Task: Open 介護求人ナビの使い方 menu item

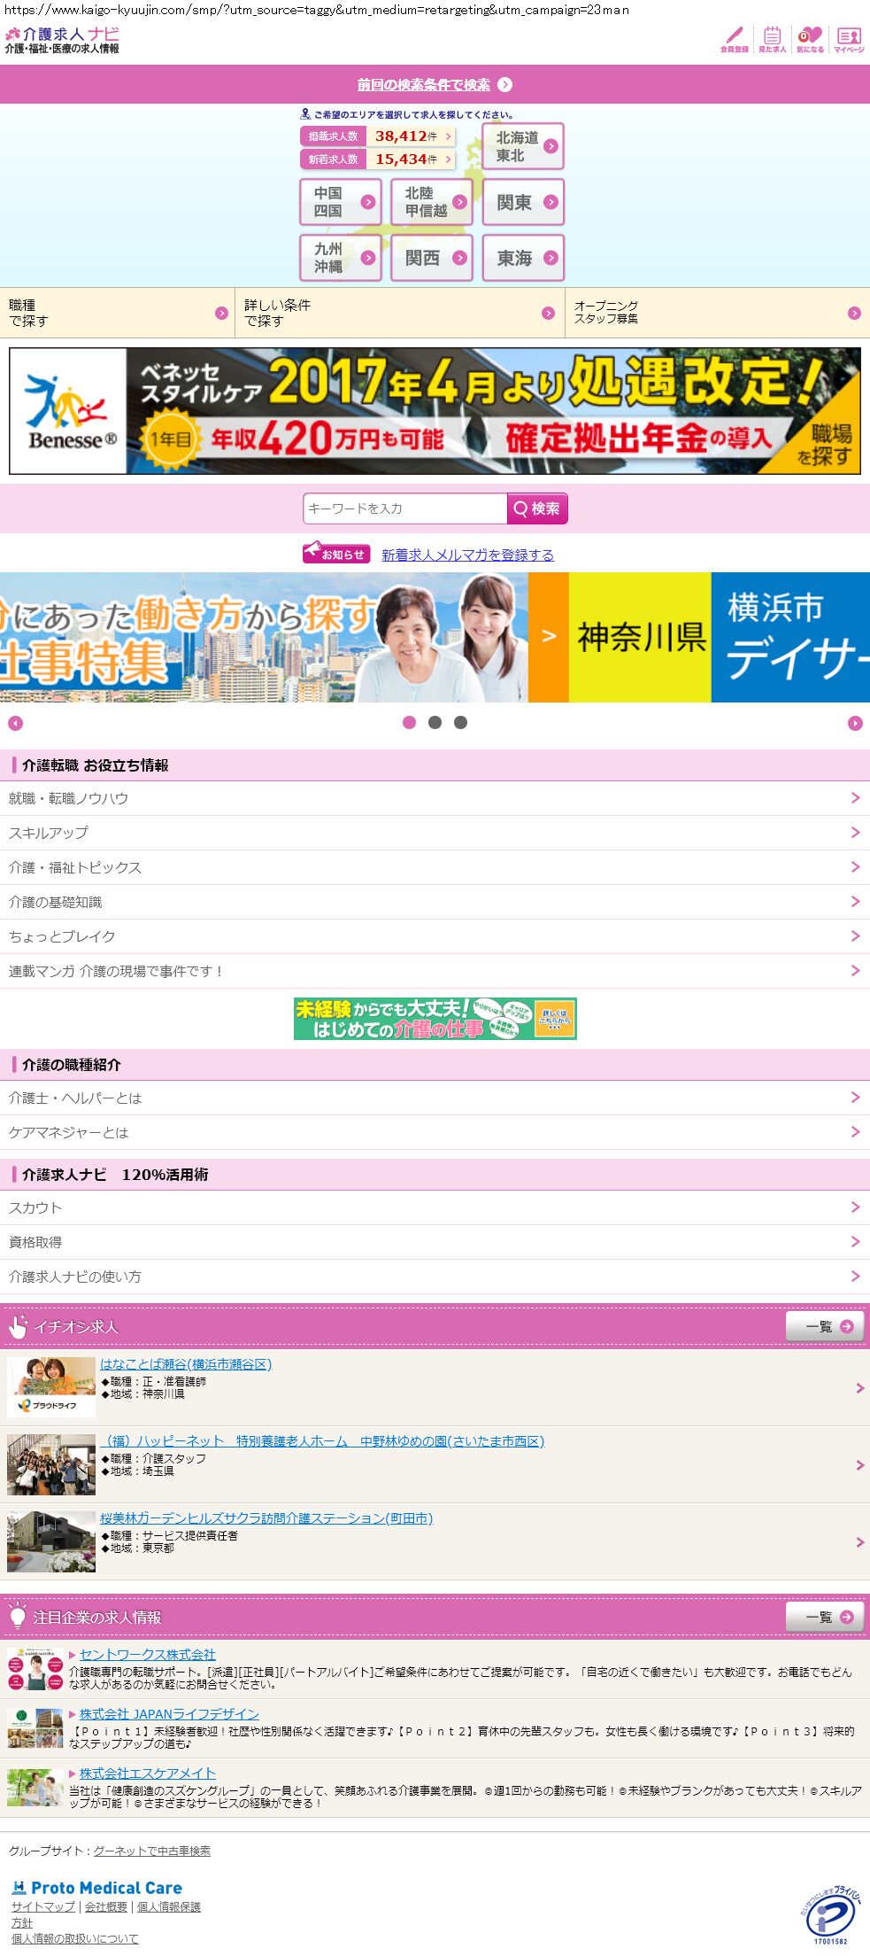Action: 435,1277
